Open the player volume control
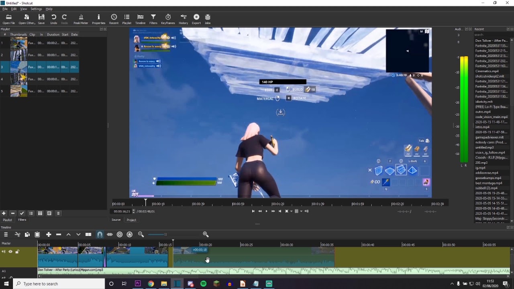This screenshot has height=289, width=514. (x=306, y=211)
